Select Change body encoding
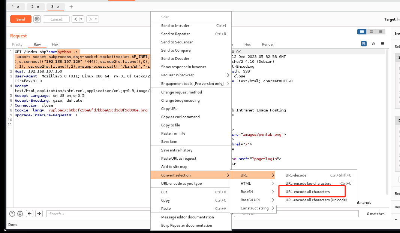Viewport: 400px width, 233px height. pyautogui.click(x=191, y=101)
